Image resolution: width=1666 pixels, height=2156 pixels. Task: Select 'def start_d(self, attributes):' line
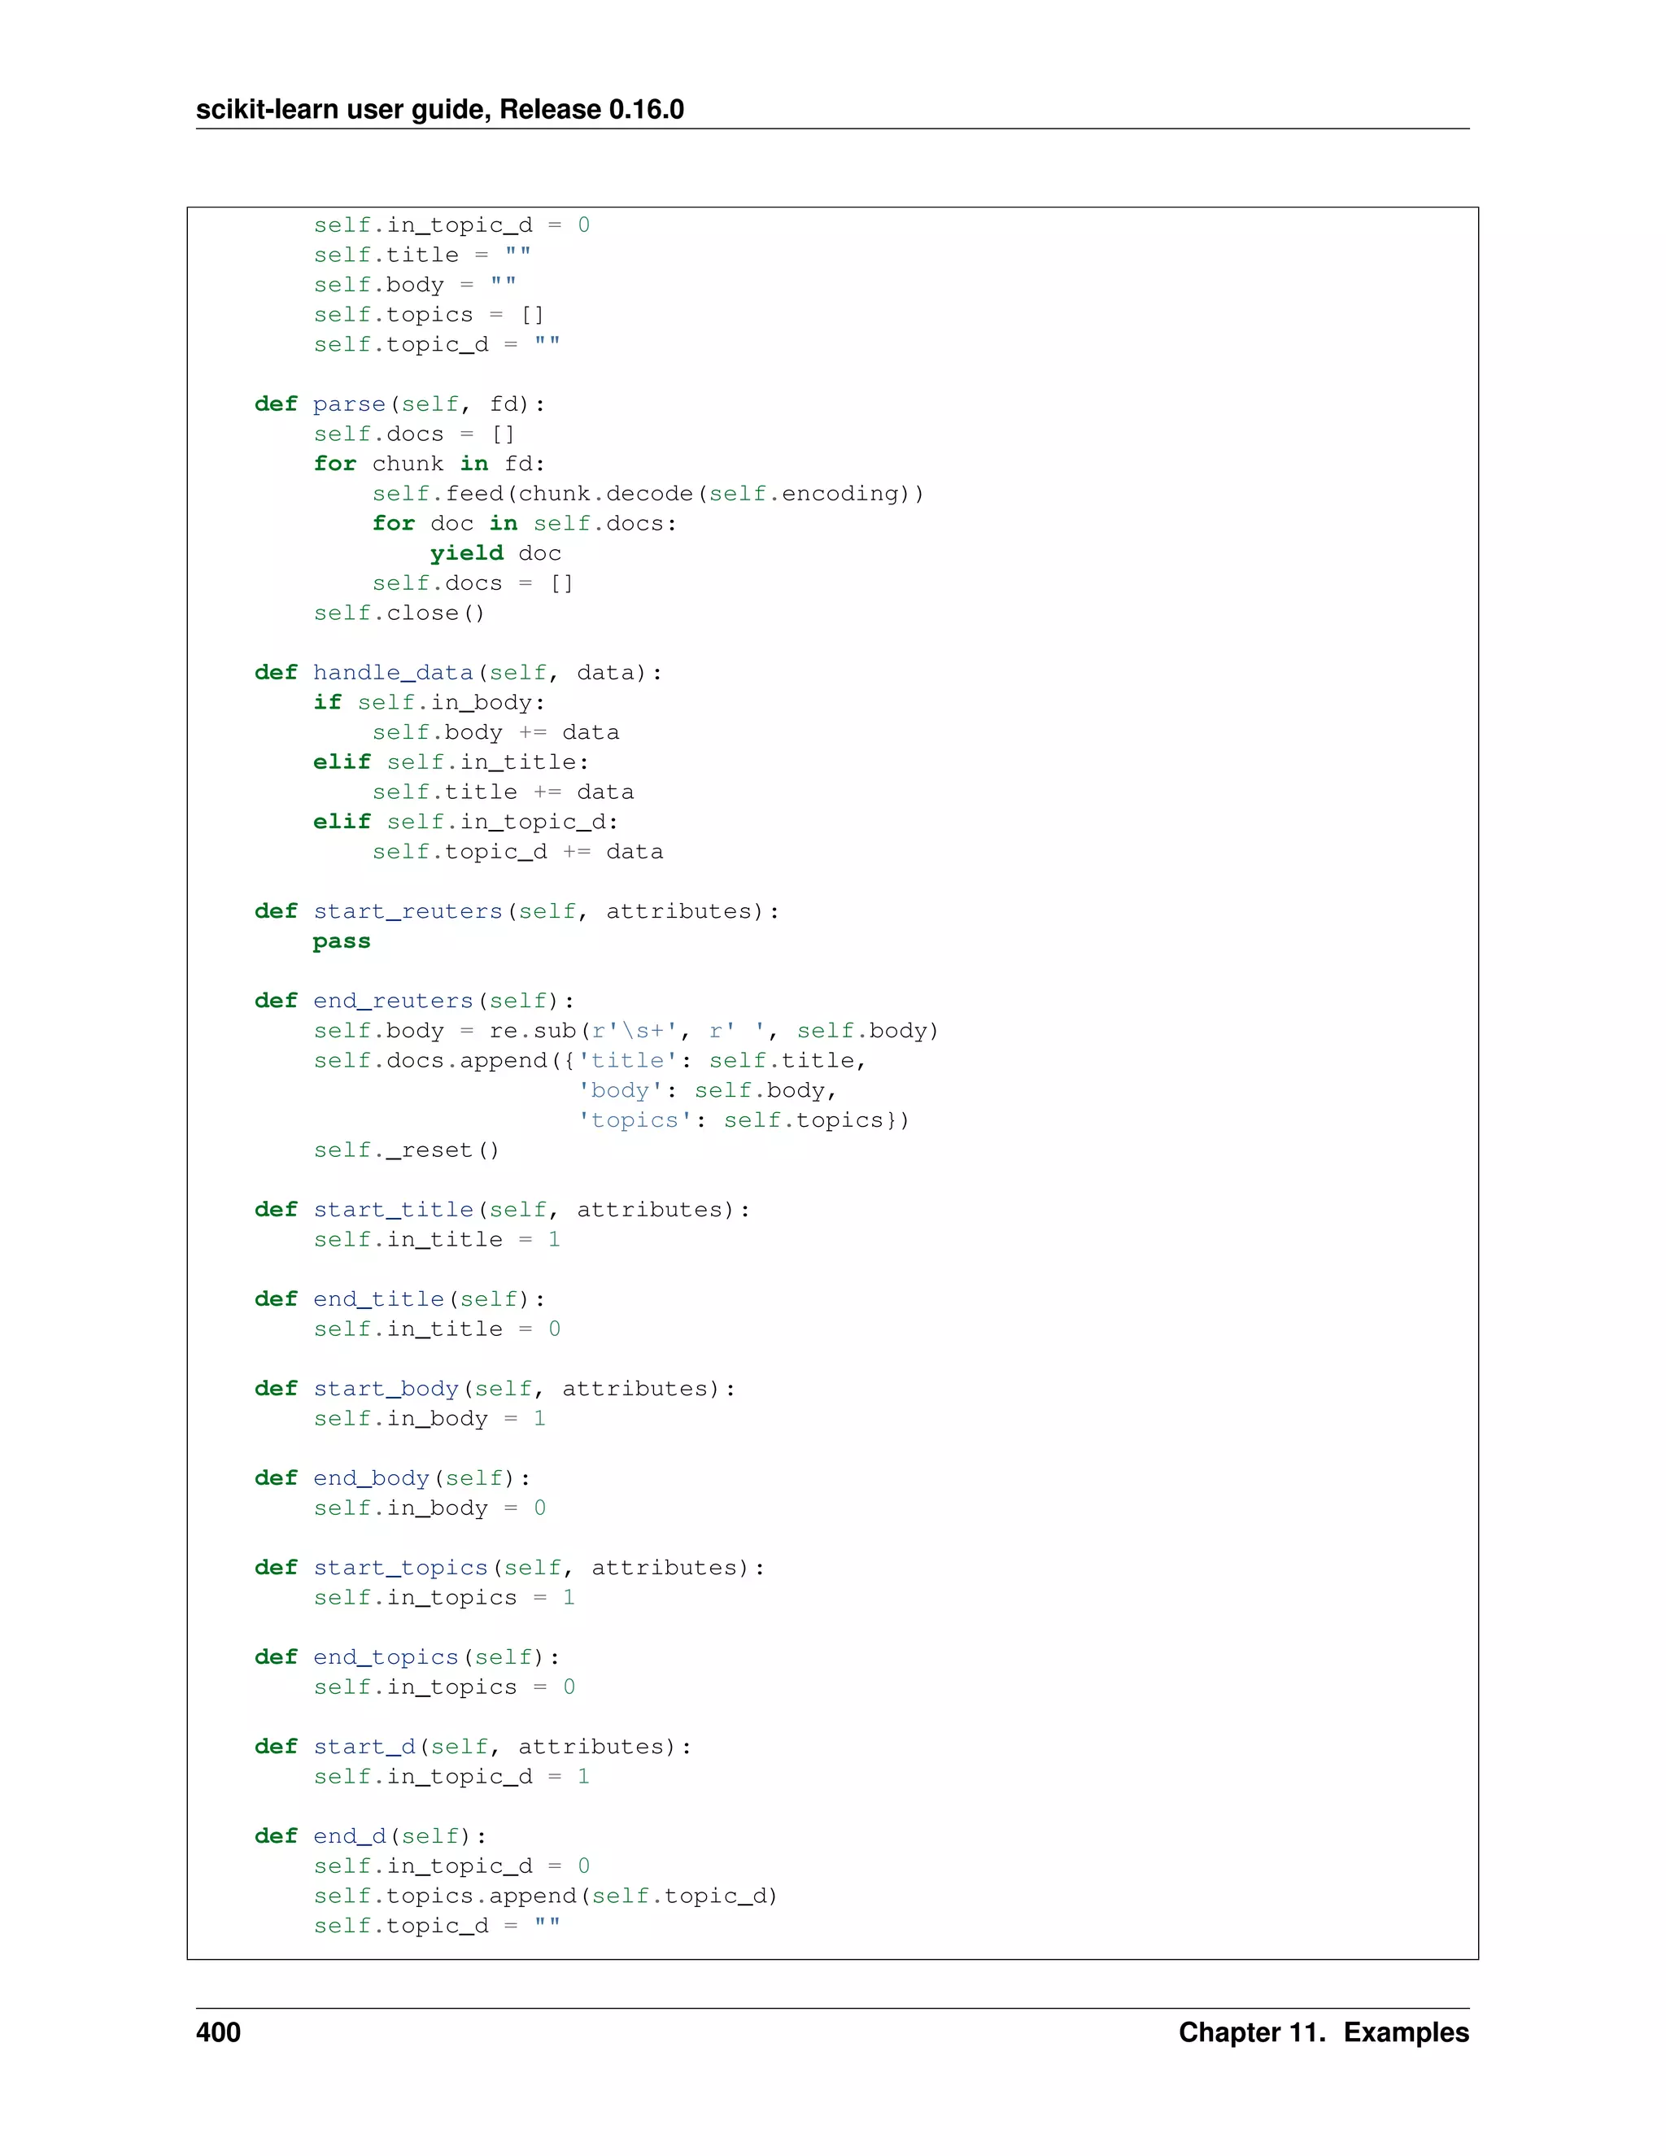coord(473,1748)
